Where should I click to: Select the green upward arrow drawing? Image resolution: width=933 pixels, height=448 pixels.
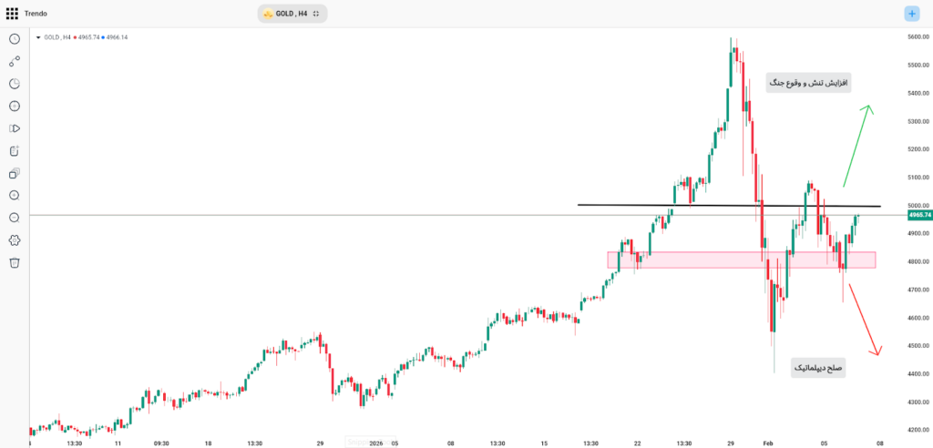pos(856,146)
